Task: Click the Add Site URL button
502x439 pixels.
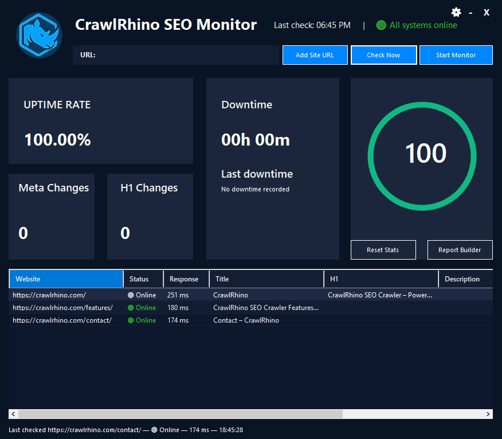Action: 315,55
